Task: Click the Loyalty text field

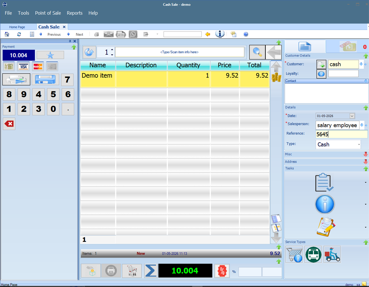Action: [x=343, y=74]
